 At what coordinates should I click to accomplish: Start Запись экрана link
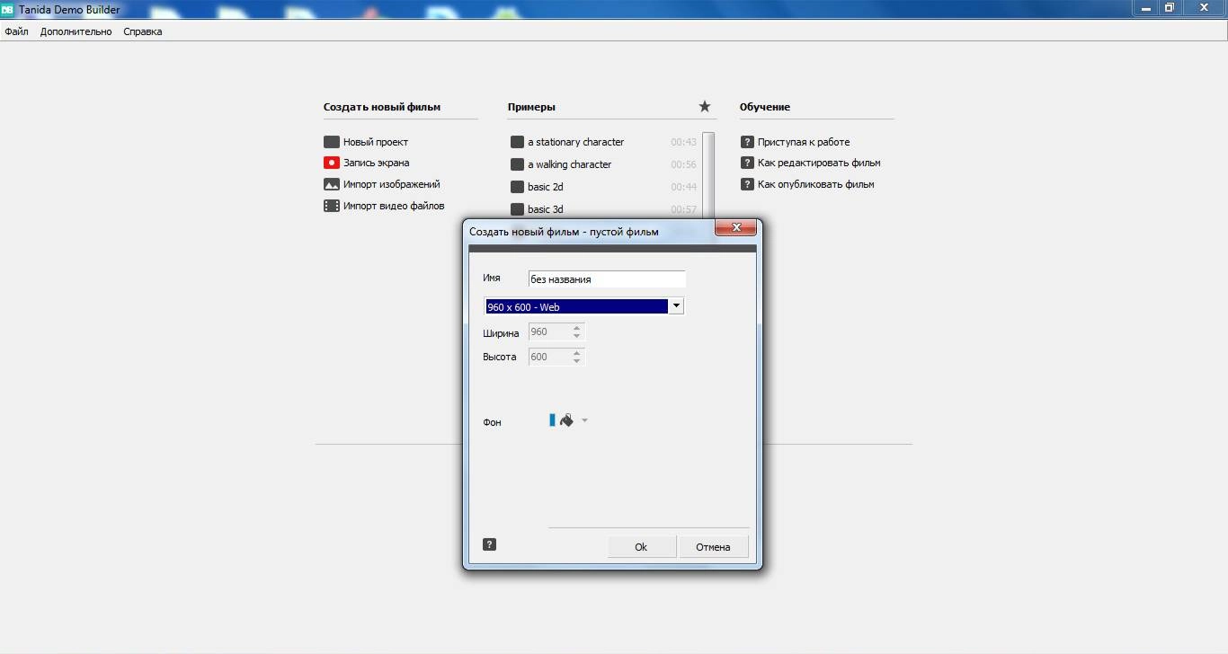pos(377,163)
